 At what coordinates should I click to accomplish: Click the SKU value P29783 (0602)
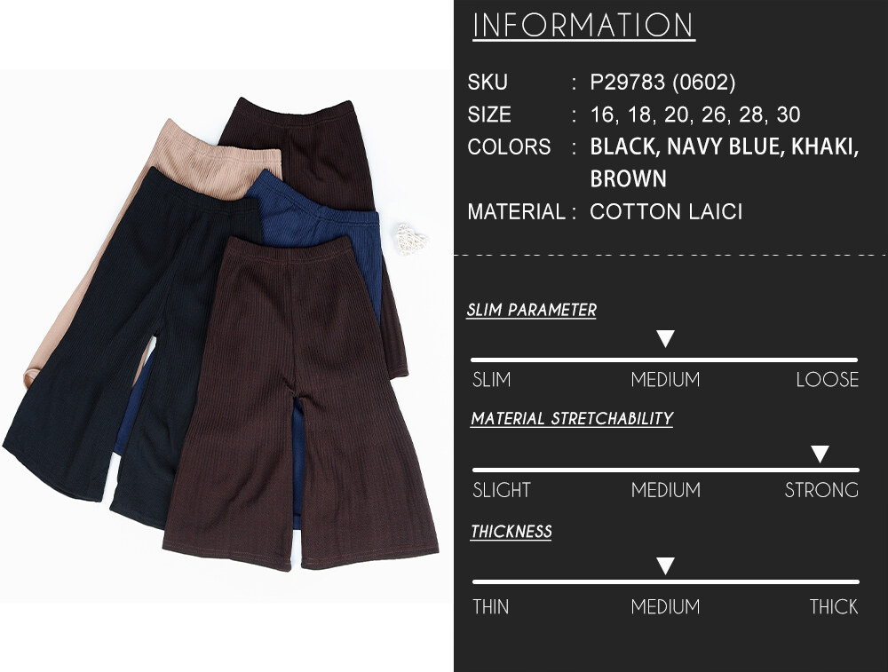(662, 82)
